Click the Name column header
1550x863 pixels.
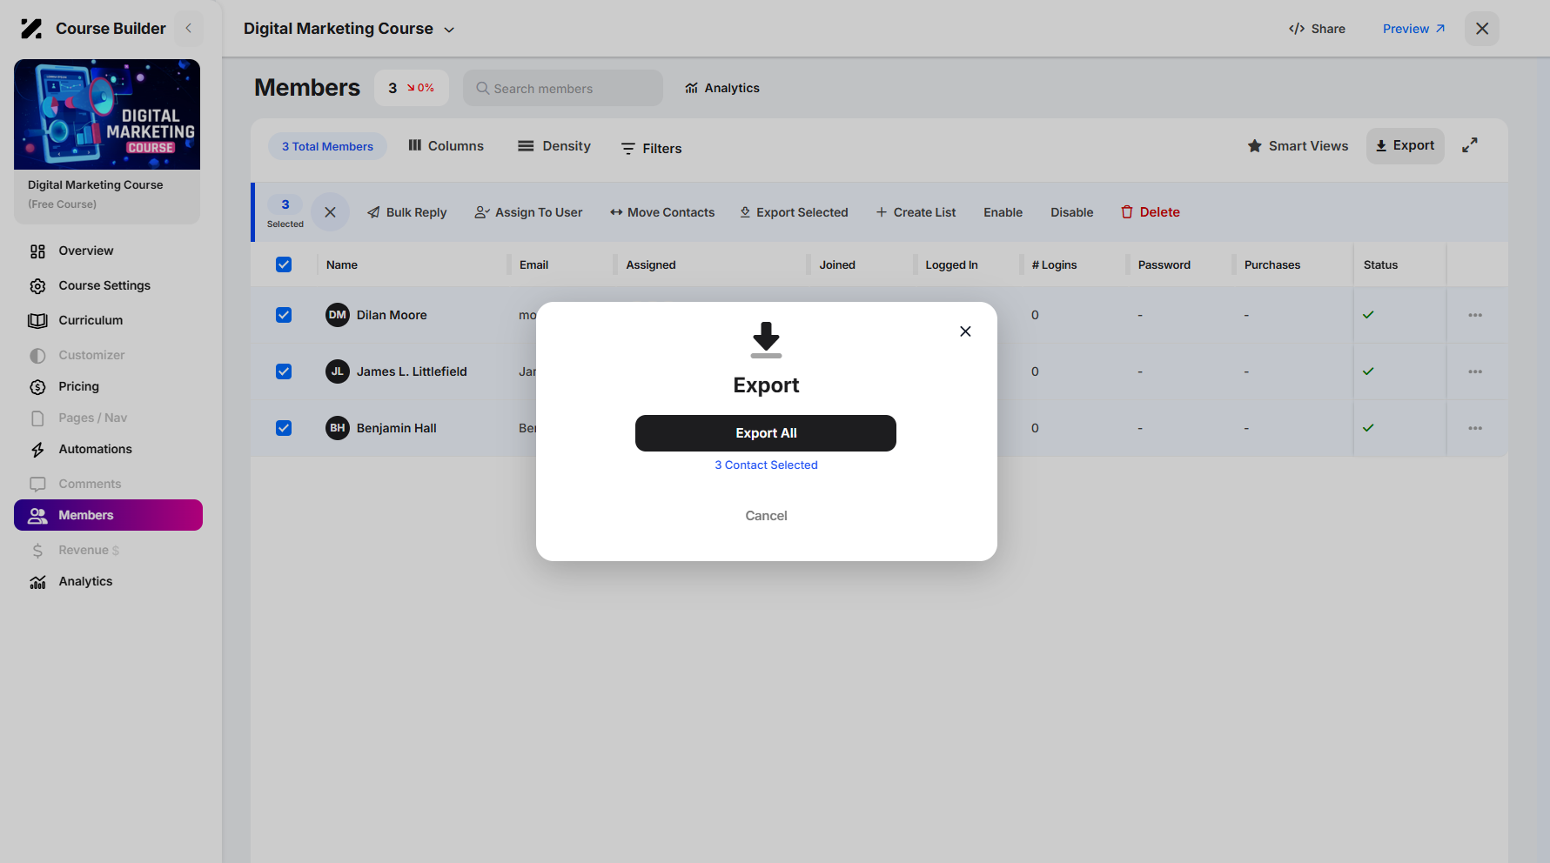coord(342,264)
